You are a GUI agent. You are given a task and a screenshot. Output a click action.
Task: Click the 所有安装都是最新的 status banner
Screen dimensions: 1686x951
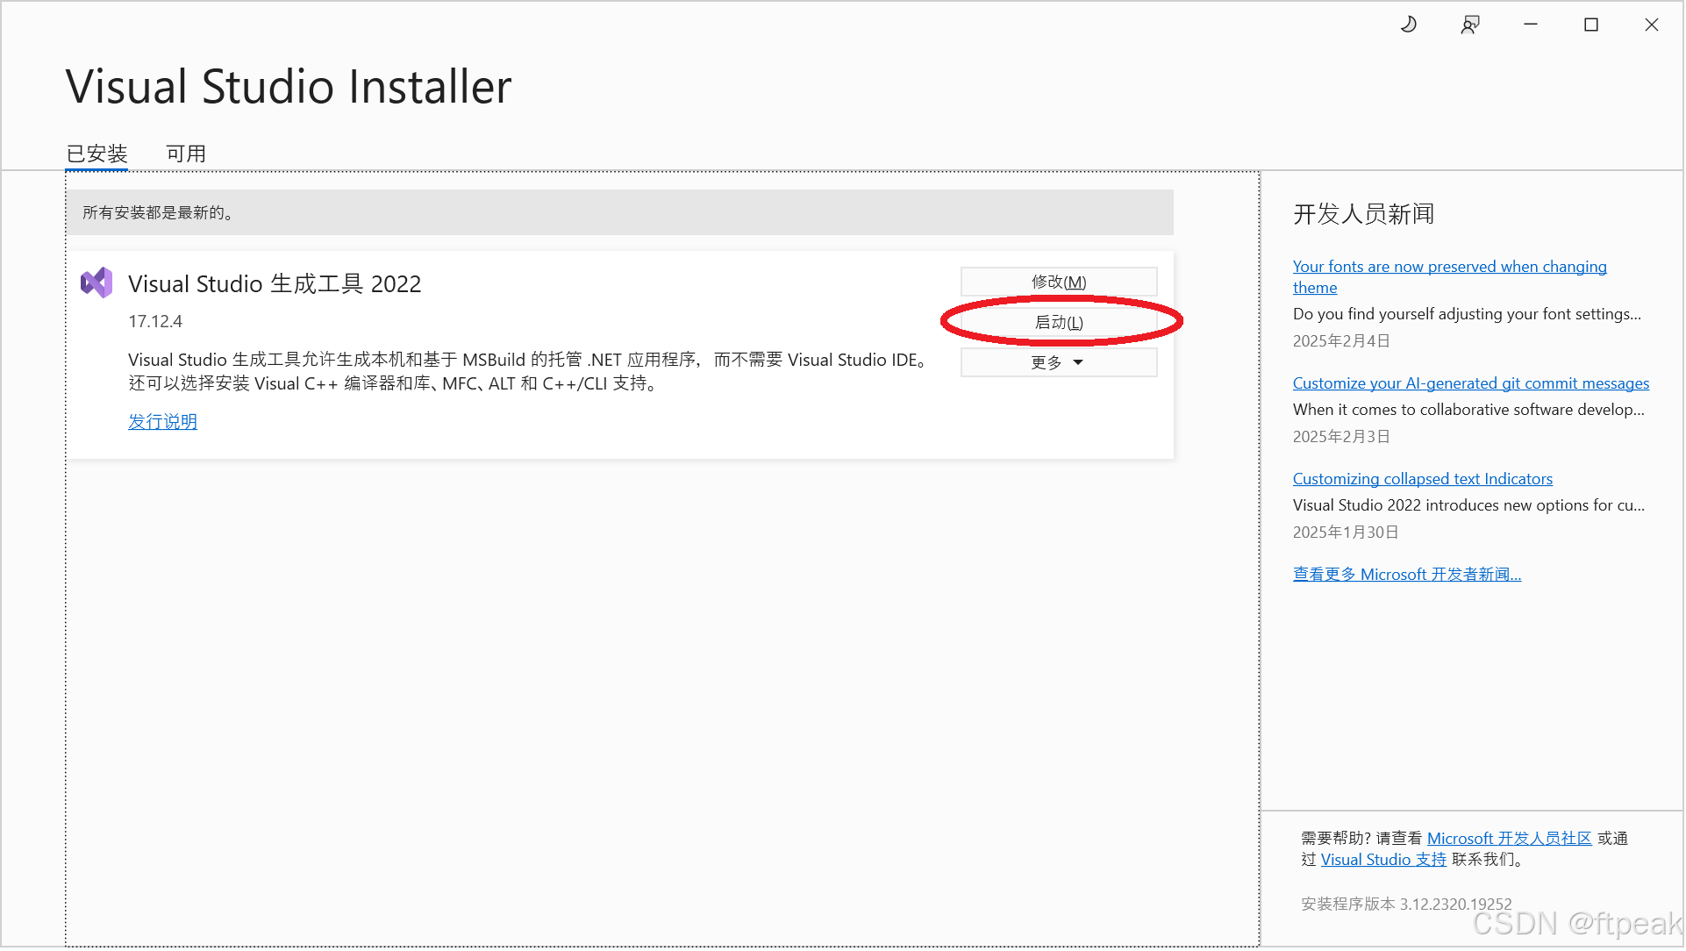click(x=619, y=213)
